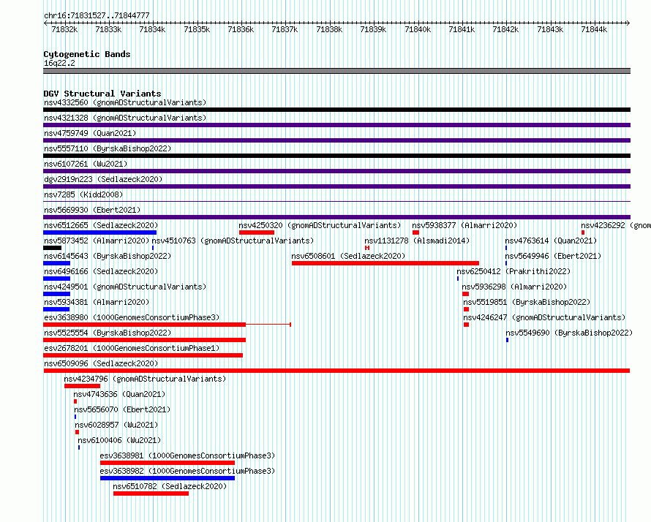Click the left arrow of the ruler
This screenshot has height=522, width=651.
45,23
